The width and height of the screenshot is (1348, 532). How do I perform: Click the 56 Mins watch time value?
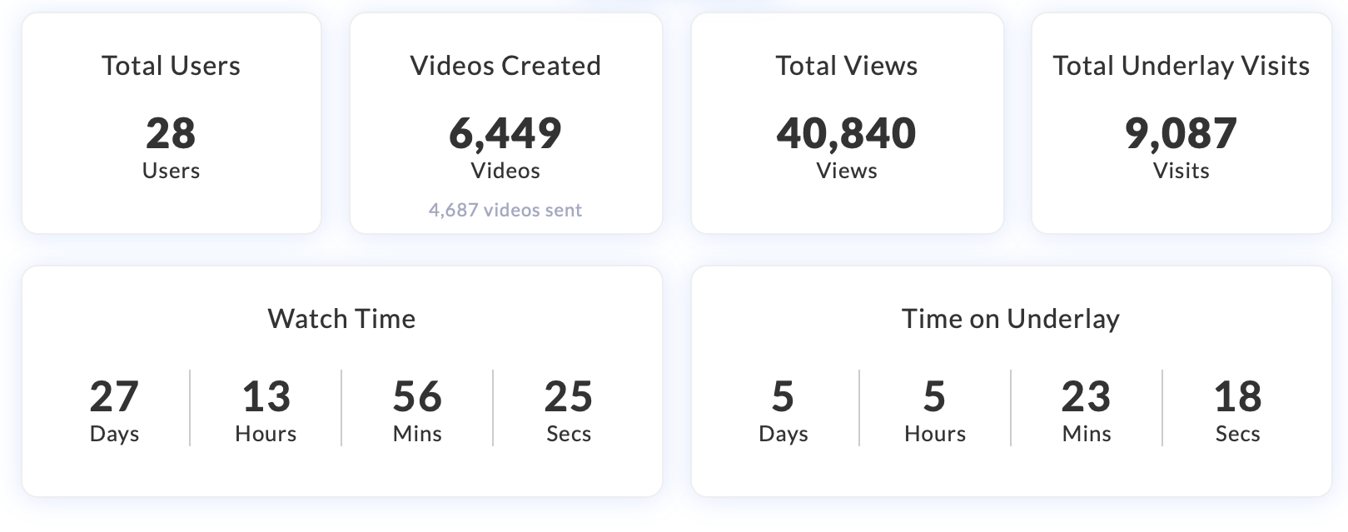[x=417, y=397]
